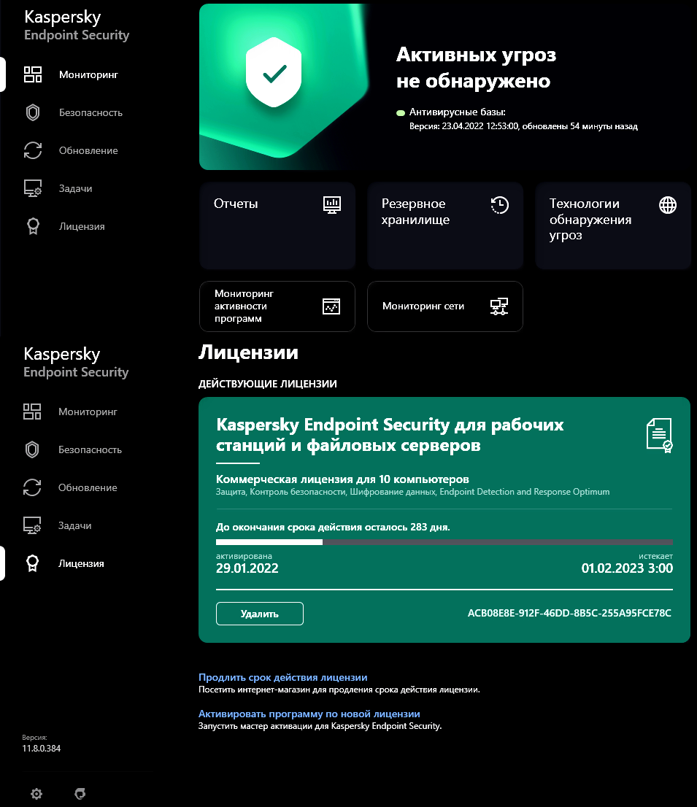Click the unselected Лицензия ribbon icon beside the monitoring view

33,226
